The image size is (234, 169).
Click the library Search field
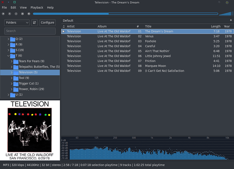[30, 31]
